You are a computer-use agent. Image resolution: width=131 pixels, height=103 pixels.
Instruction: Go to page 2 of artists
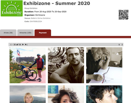122,45
